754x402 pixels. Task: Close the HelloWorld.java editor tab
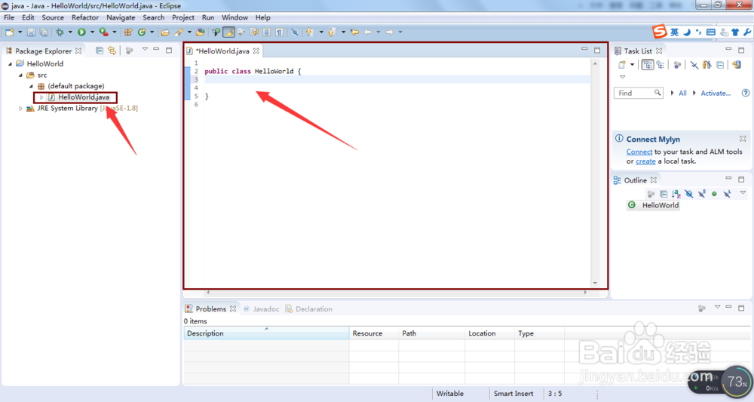[256, 51]
